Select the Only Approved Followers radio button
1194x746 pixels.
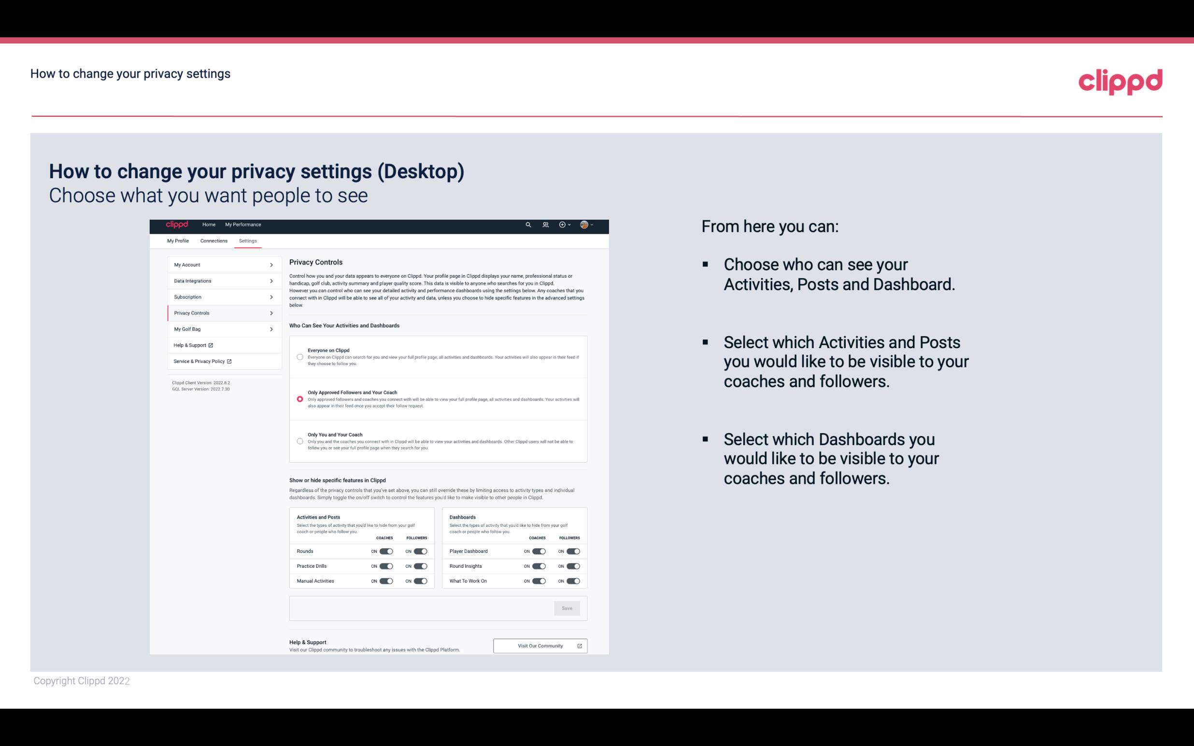299,399
